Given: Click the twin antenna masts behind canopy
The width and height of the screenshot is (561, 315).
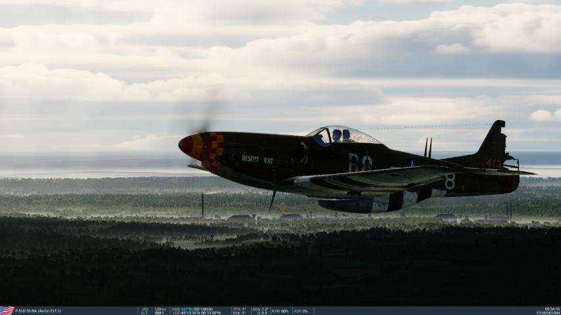Looking at the screenshot, I should (x=427, y=148).
